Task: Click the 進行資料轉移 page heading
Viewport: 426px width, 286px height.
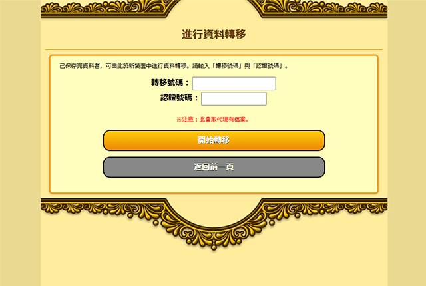Action: coord(214,35)
